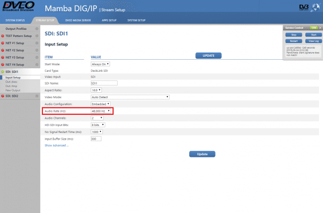The height and width of the screenshot is (213, 323).
Task: Open the Audio Rate (Hz) dropdown
Action: (x=101, y=111)
